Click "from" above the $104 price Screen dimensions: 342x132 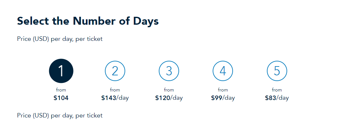pos(61,90)
